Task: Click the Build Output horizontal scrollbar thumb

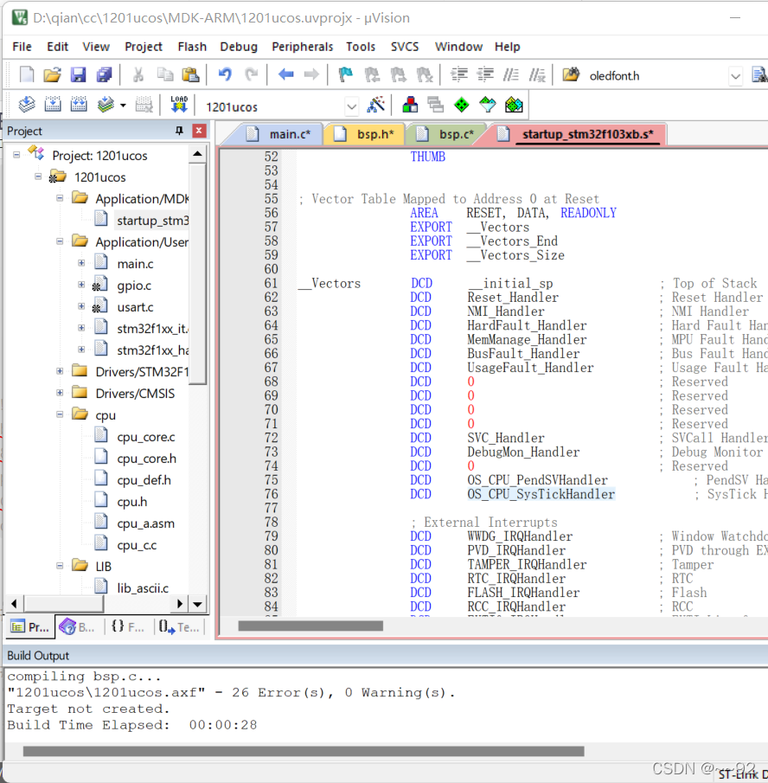Action: (304, 751)
